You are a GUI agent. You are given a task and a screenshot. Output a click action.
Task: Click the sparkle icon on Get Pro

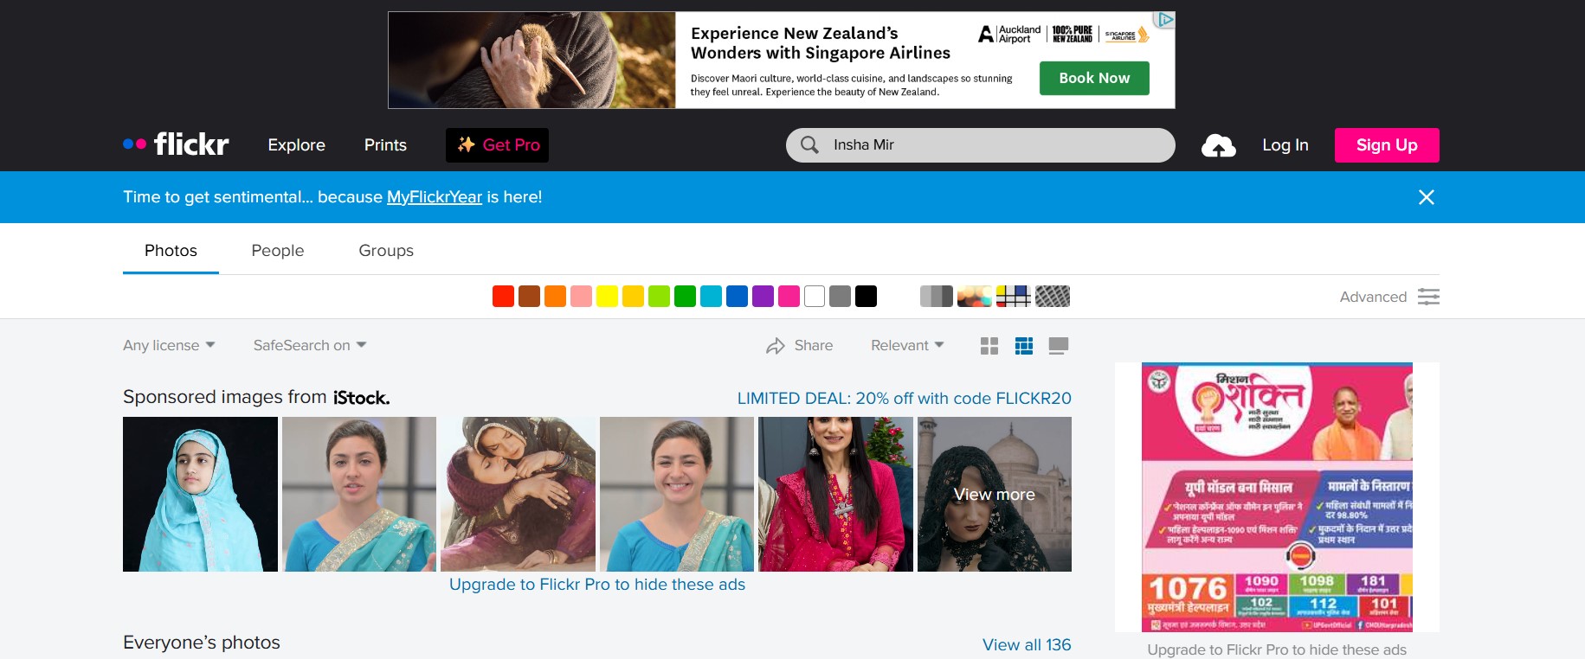467,144
